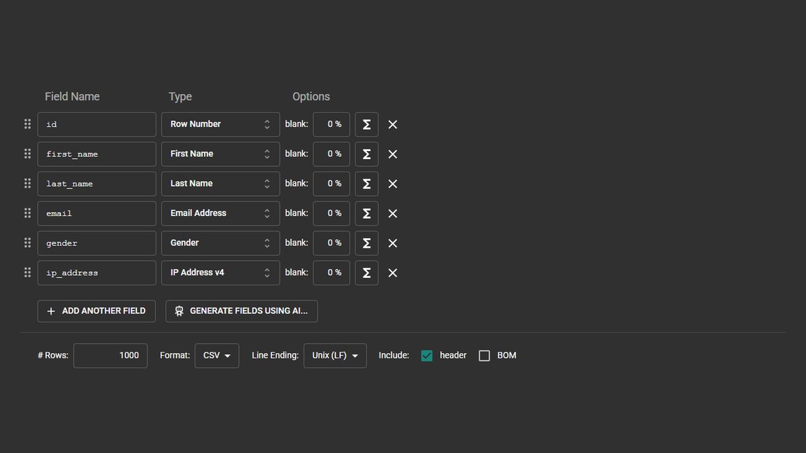The height and width of the screenshot is (453, 806).
Task: Delete the email field row
Action: tap(393, 213)
